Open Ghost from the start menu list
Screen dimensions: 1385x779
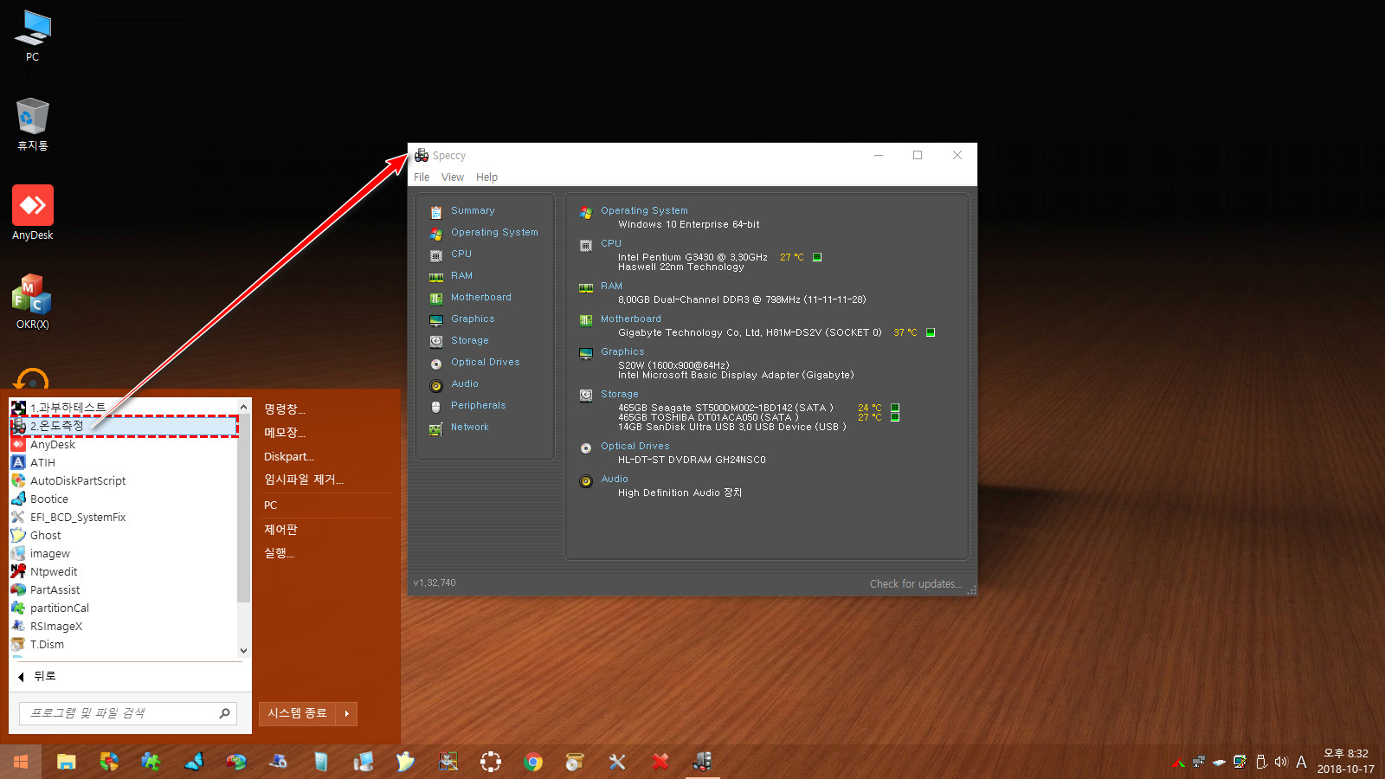pos(123,535)
